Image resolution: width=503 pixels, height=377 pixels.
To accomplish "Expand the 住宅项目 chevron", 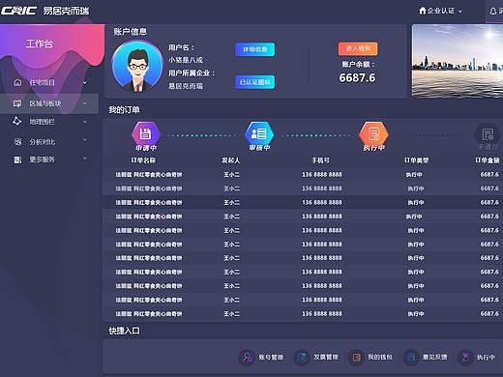I will coord(84,82).
